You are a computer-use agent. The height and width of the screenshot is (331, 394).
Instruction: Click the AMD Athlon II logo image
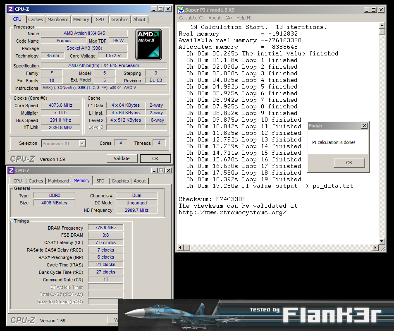[148, 45]
